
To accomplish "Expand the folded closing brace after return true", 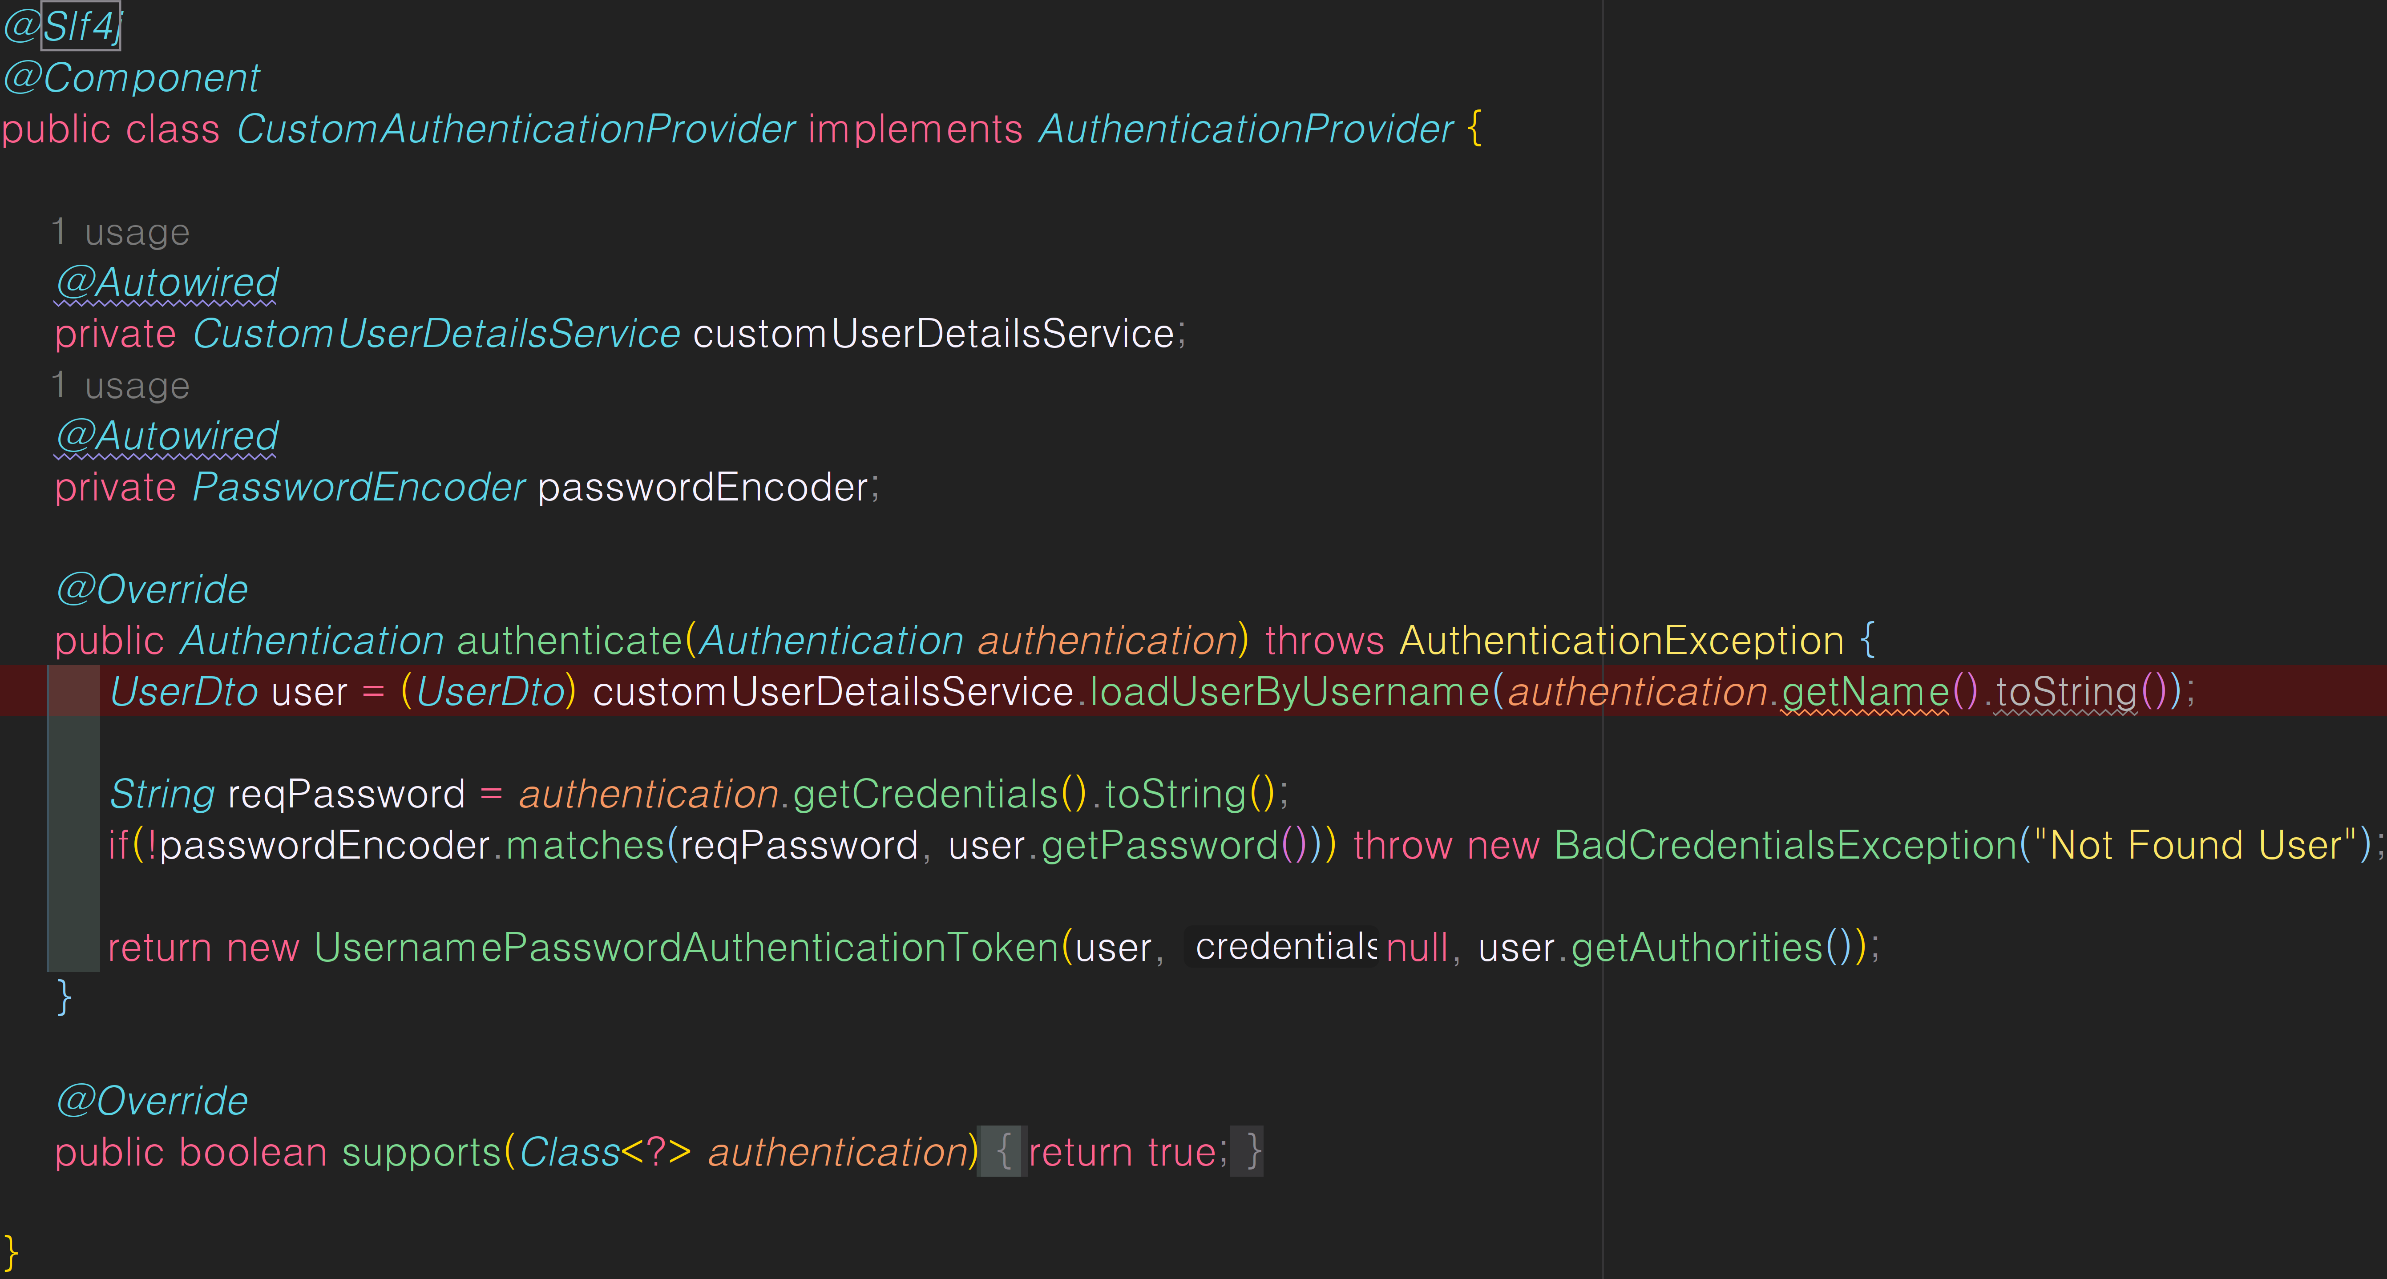I will click(1247, 1152).
